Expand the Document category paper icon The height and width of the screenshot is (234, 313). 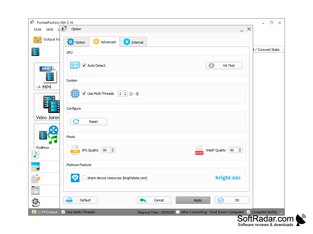36,179
